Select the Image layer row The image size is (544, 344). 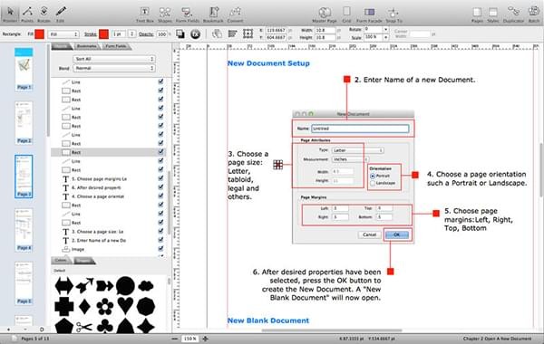108,249
